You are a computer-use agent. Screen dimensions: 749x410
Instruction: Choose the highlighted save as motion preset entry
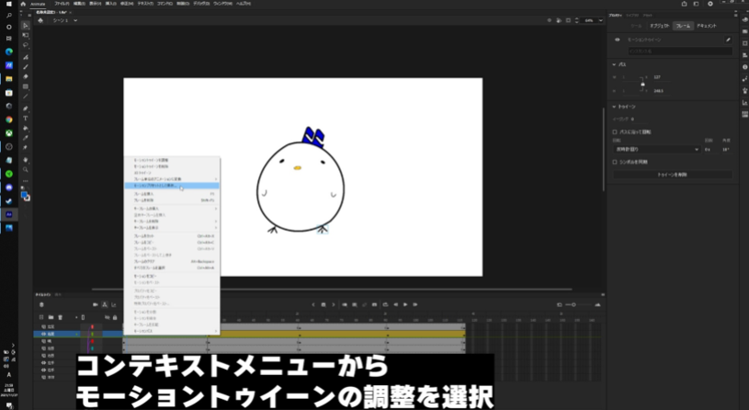click(x=172, y=186)
